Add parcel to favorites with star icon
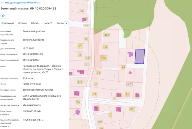Screen dimensions: 192x129 tap(3, 16)
